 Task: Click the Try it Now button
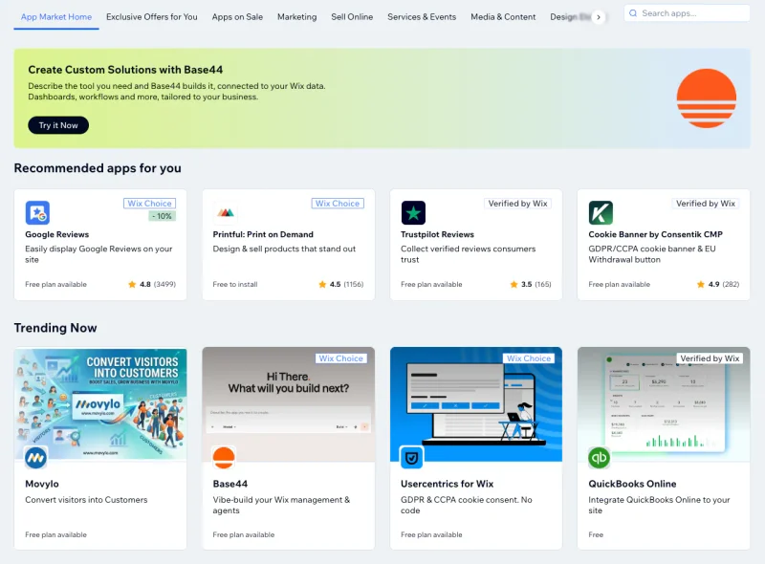[58, 125]
